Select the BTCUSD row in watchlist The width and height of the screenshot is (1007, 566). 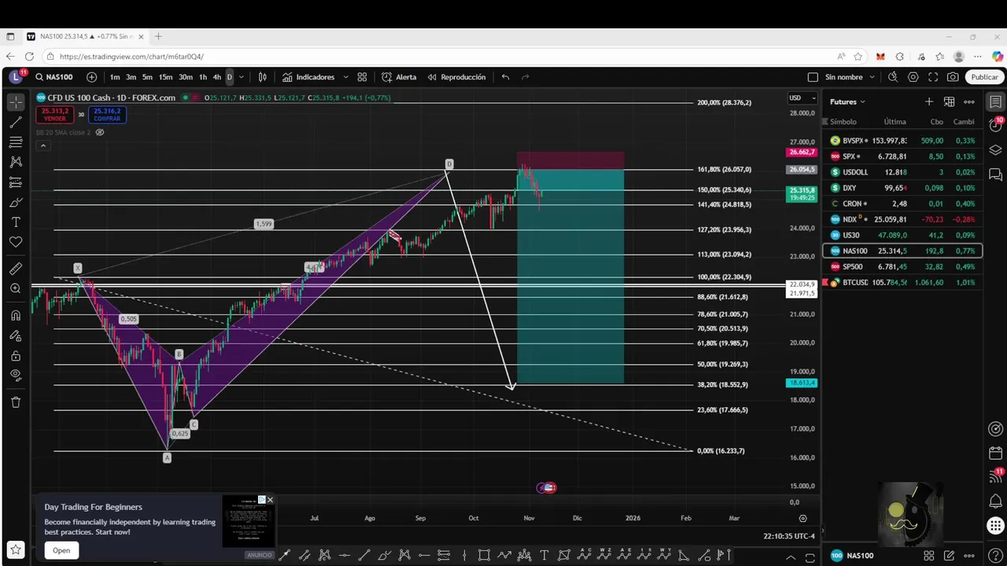tap(902, 282)
